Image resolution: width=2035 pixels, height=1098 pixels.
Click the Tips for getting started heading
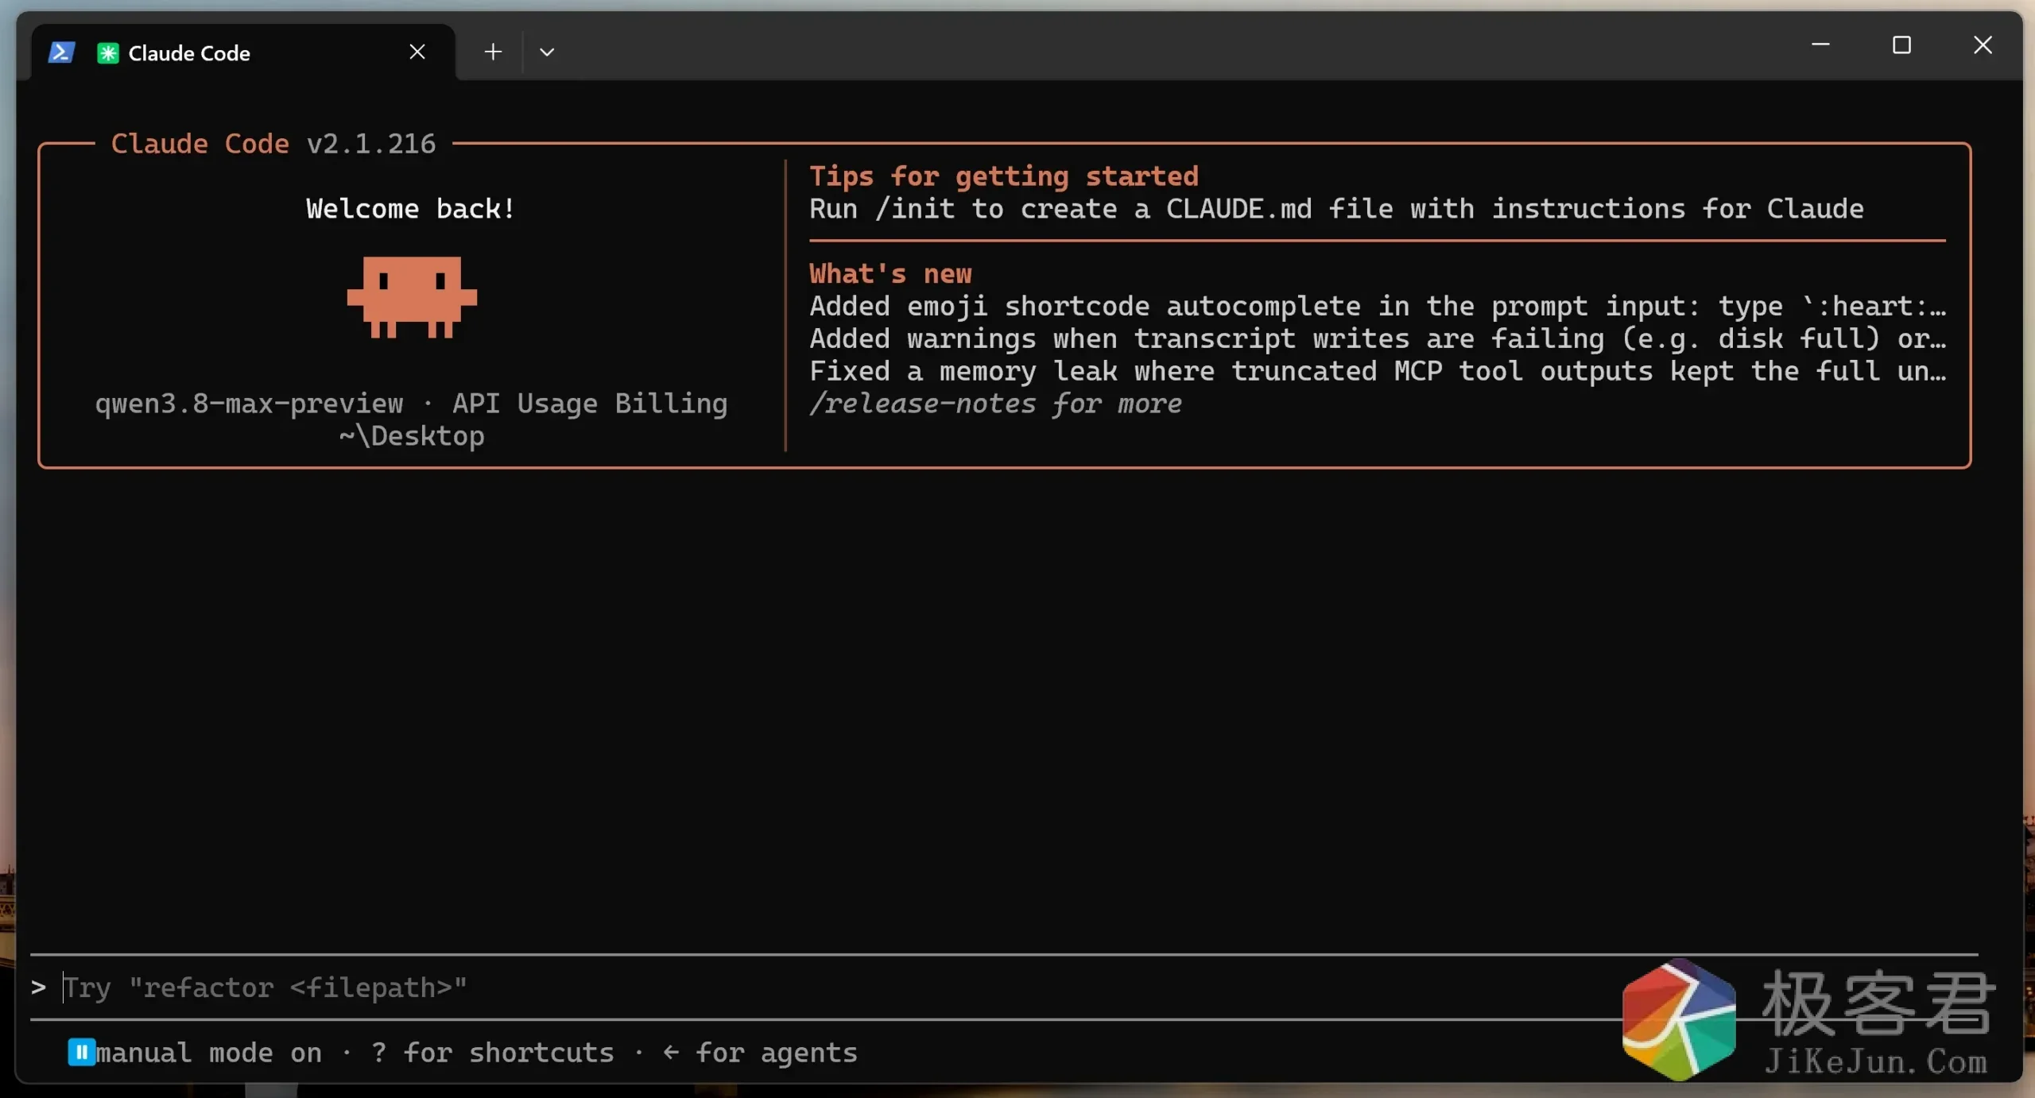[1004, 176]
